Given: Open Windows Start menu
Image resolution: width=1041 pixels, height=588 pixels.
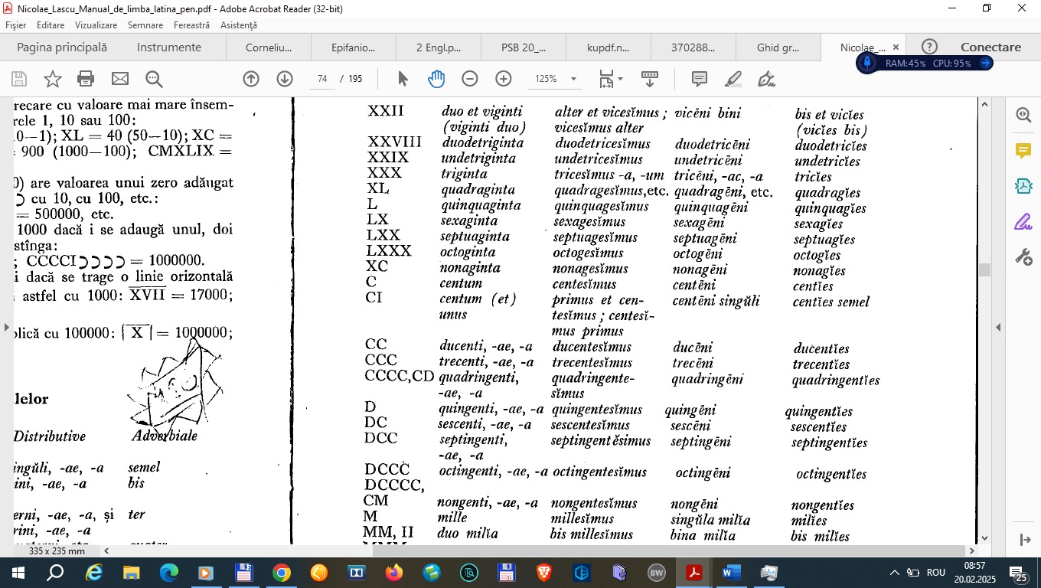Looking at the screenshot, I should coord(17,573).
